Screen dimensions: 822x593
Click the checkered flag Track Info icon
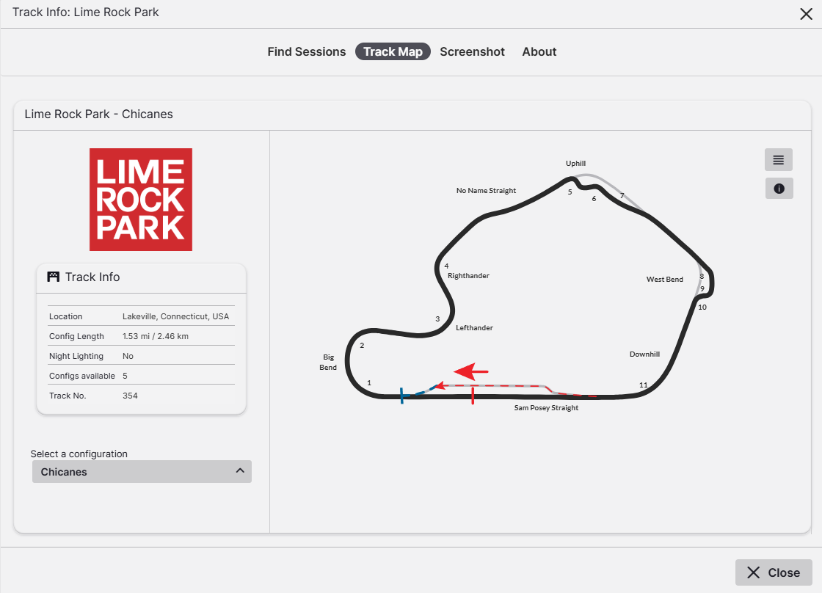[x=53, y=277]
